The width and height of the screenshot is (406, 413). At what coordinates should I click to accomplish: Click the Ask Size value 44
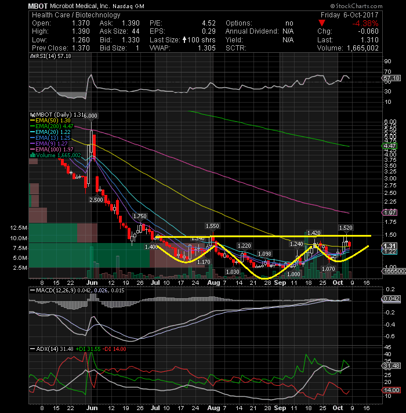[136, 31]
